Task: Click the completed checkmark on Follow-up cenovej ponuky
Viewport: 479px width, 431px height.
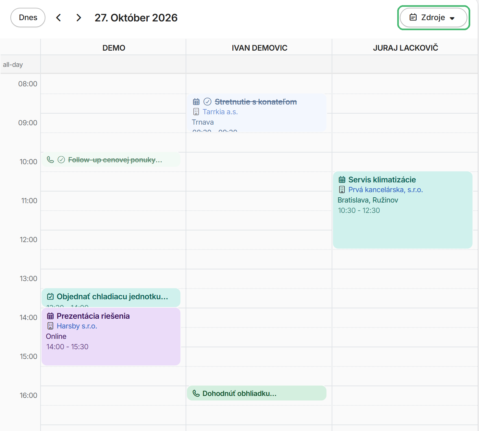Action: tap(61, 160)
